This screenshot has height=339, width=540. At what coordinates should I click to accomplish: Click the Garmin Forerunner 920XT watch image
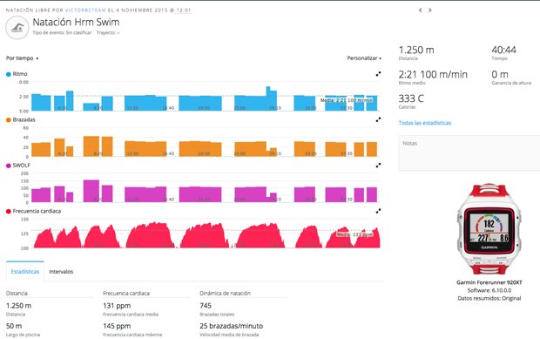click(489, 229)
